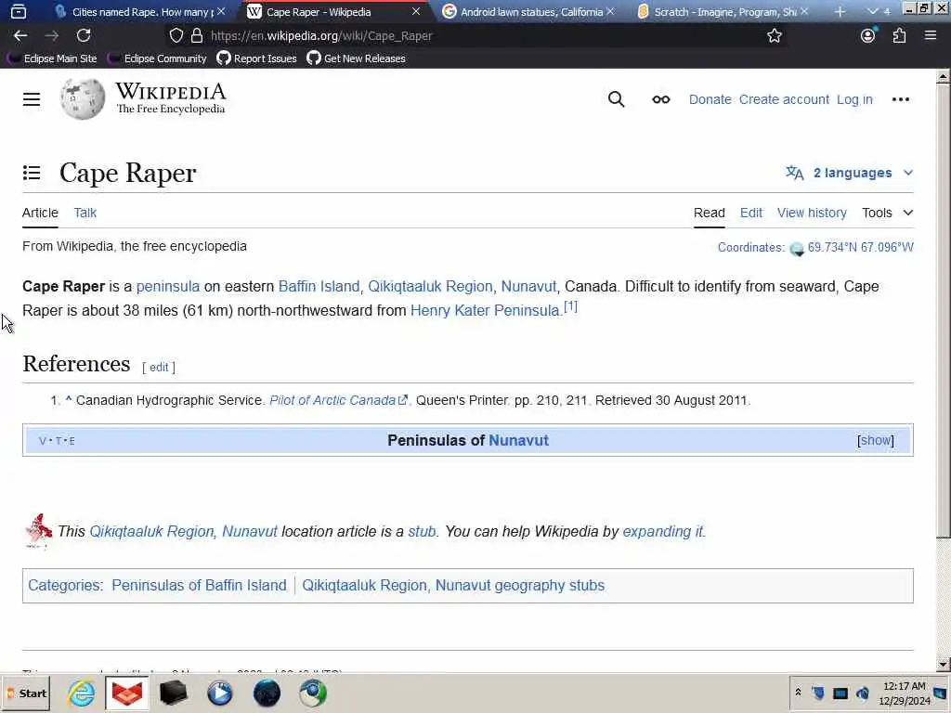List all tabs dropdown arrow
951x713 pixels.
(x=873, y=11)
